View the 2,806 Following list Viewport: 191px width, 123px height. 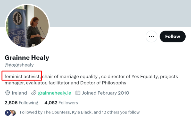coord(21,103)
